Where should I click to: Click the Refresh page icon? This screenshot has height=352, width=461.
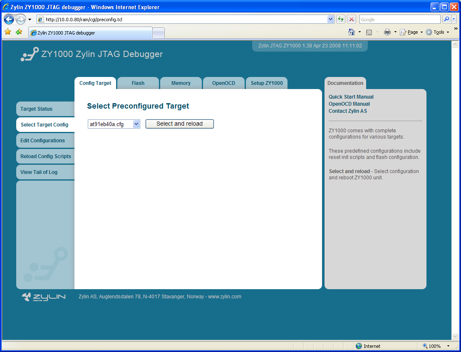point(341,20)
